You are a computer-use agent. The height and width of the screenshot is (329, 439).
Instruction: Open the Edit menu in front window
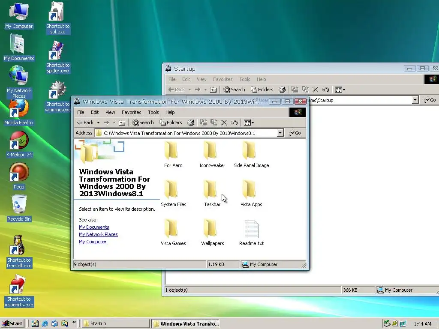[x=95, y=112]
